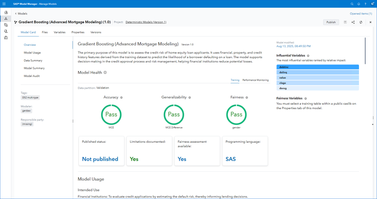Click the search icon in header
The width and height of the screenshot is (377, 199).
(x=352, y=4)
